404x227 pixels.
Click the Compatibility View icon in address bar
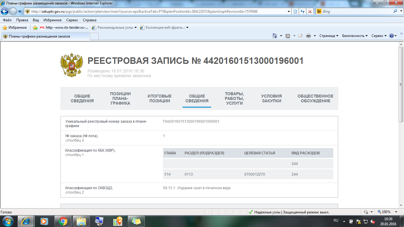click(295, 12)
